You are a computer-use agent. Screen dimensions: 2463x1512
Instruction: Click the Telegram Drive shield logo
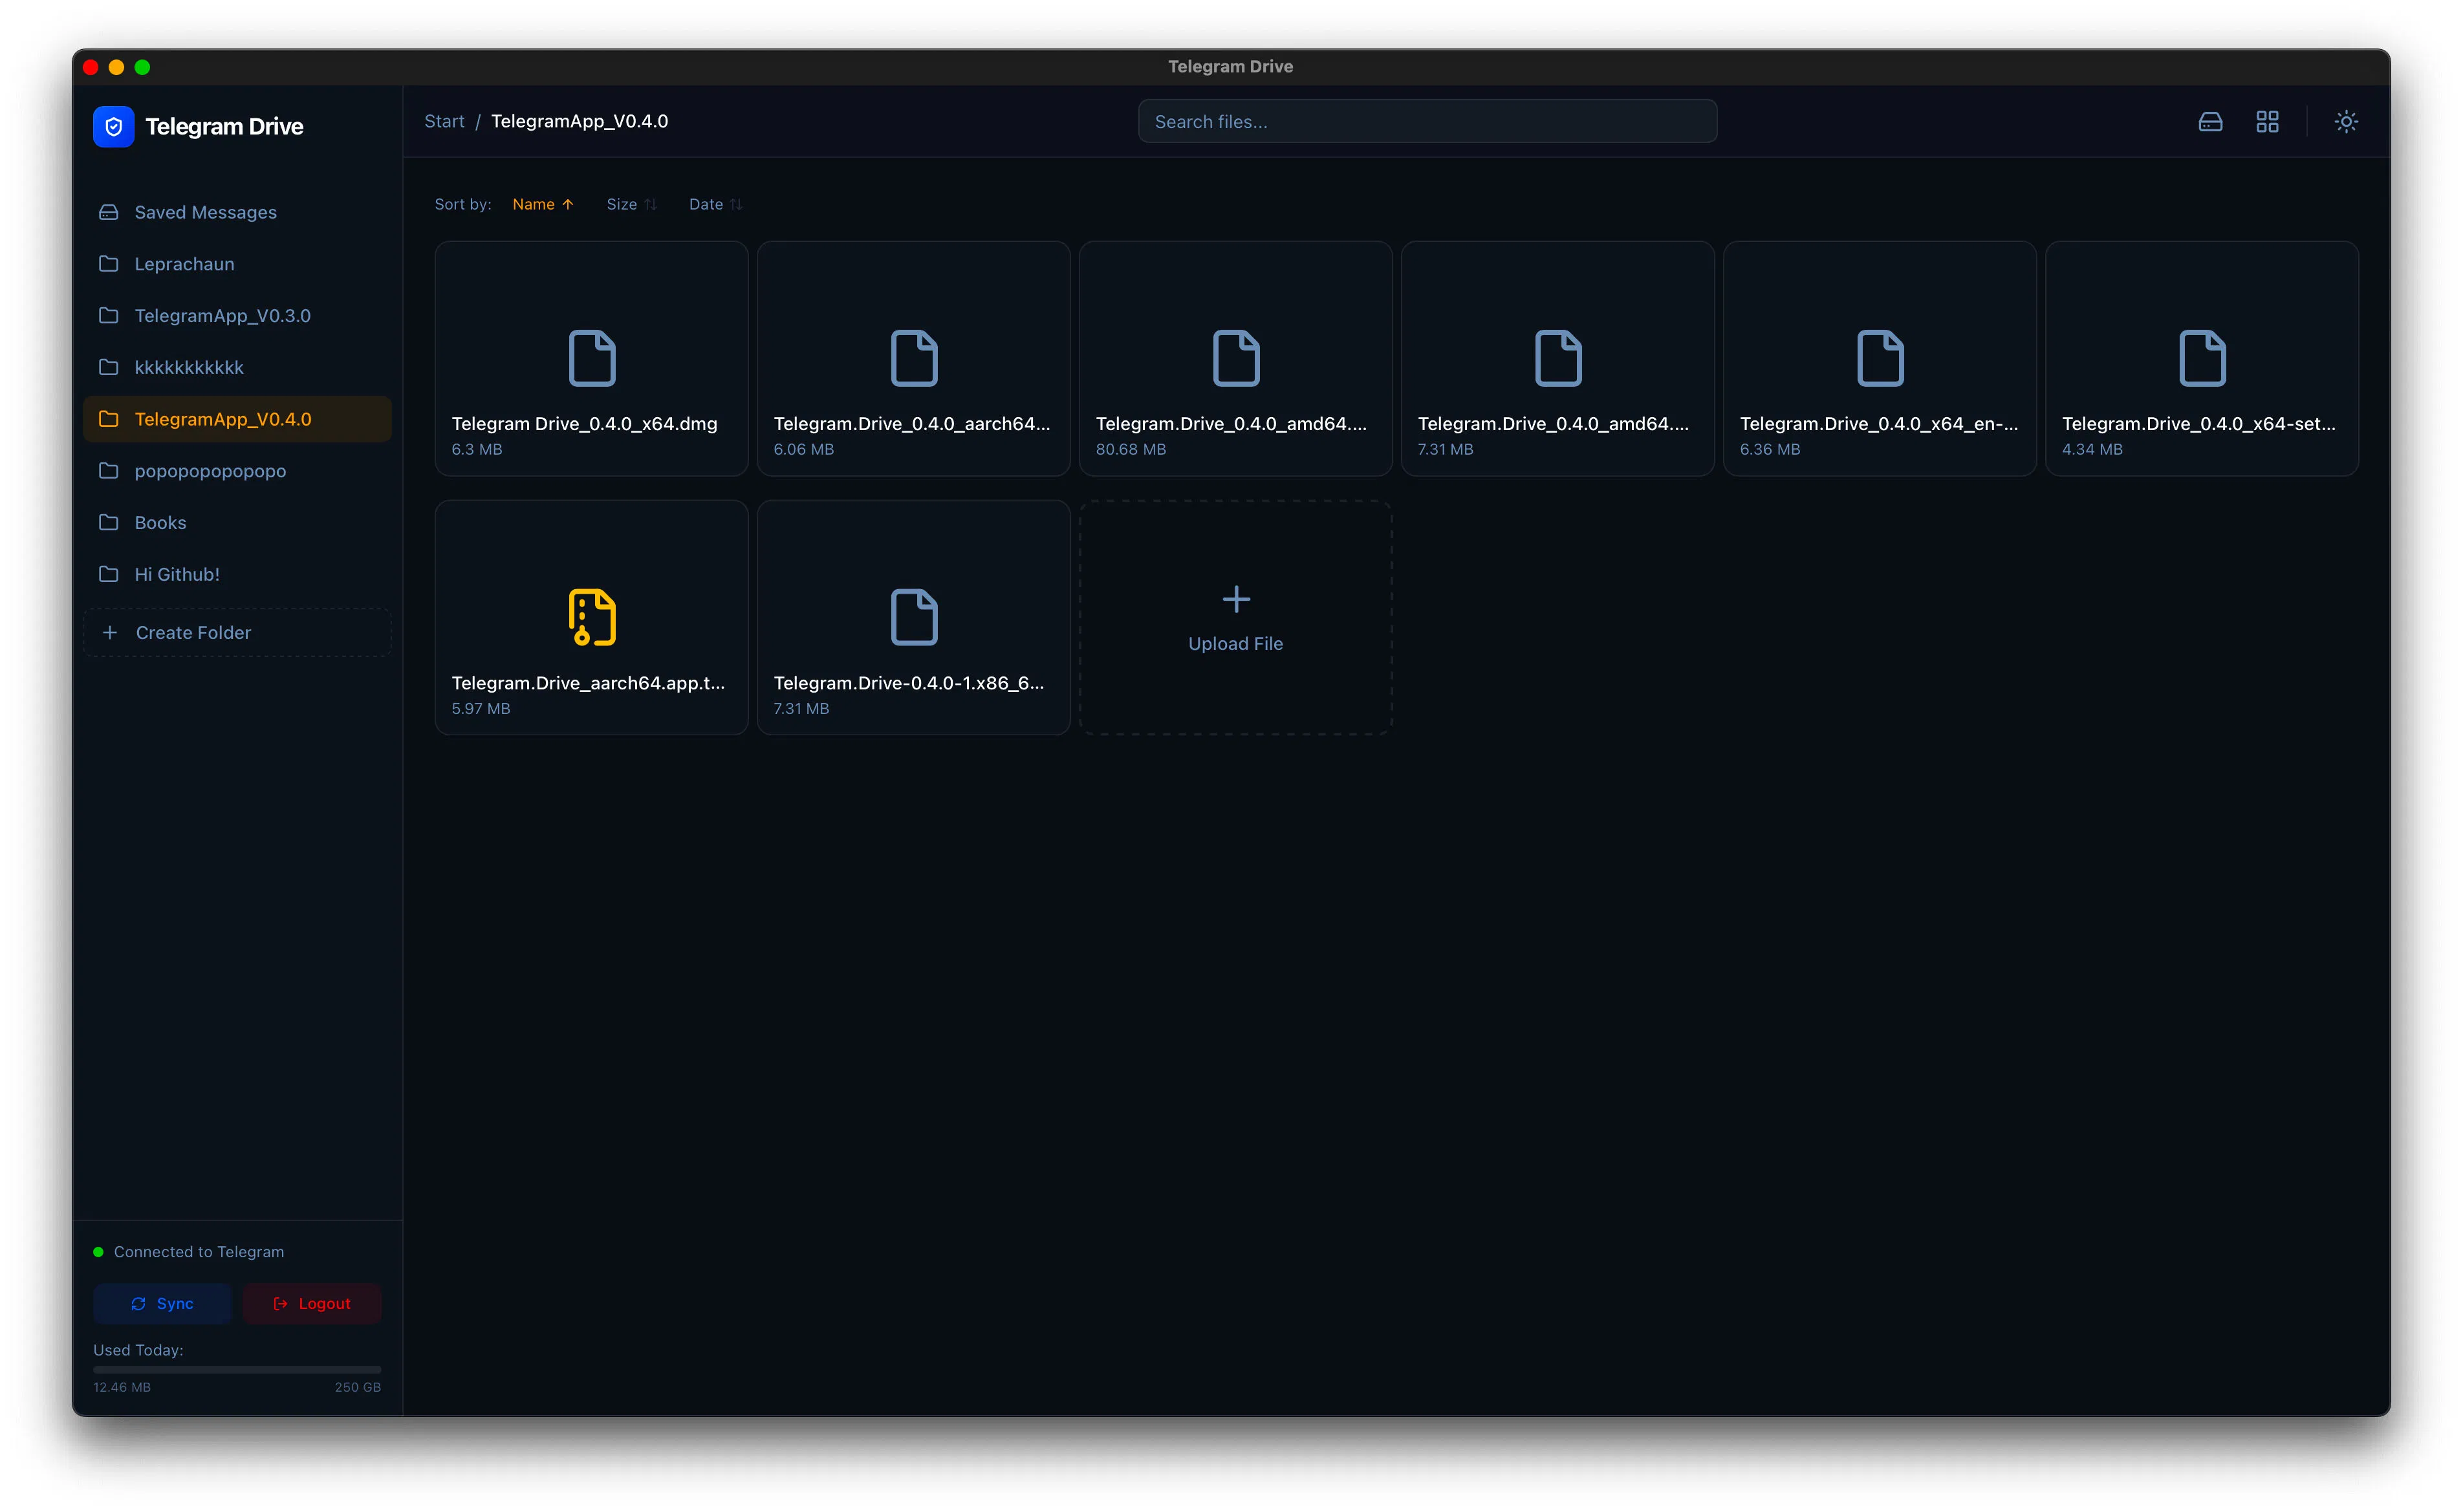pyautogui.click(x=113, y=127)
